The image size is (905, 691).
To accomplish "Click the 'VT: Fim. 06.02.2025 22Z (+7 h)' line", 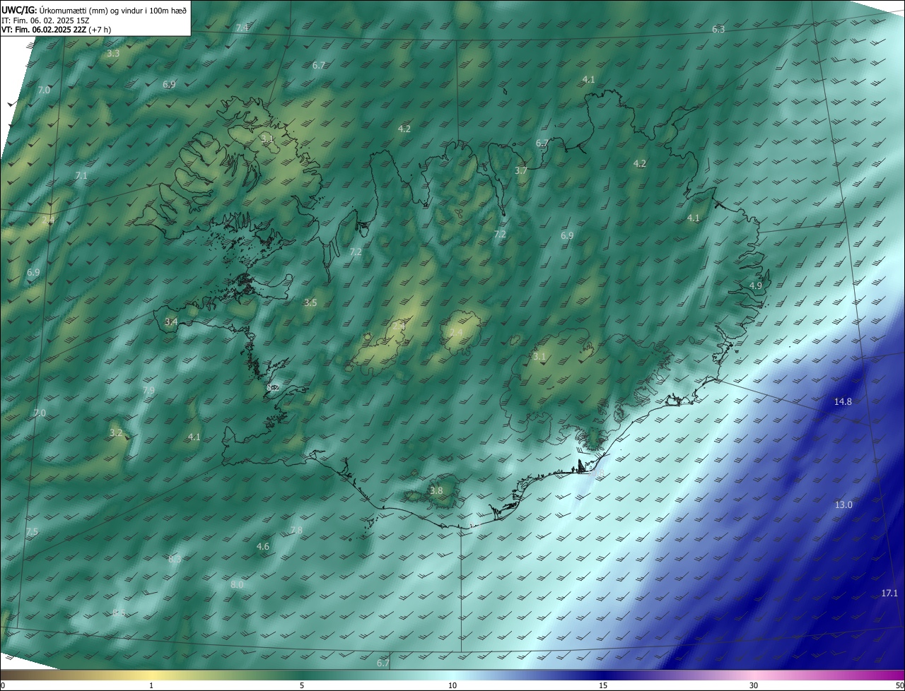I will coord(57,30).
